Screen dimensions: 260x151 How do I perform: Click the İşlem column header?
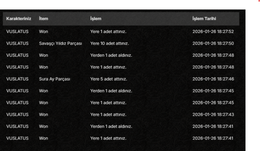(x=96, y=19)
